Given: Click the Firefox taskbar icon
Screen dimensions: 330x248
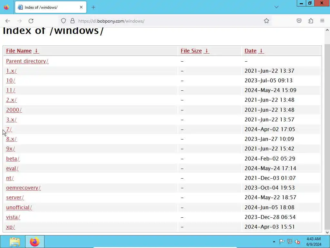Looking at the screenshot, I should (x=35, y=242).
